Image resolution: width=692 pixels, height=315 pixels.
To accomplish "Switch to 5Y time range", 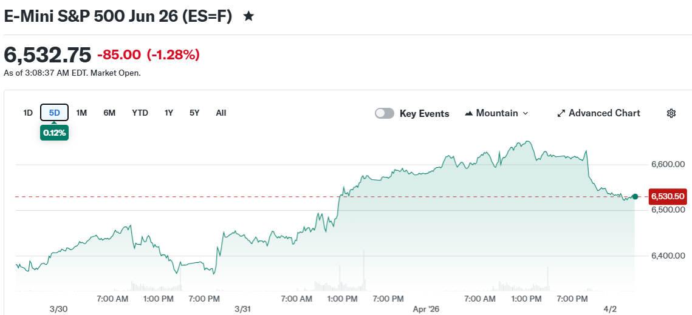I will click(x=194, y=113).
